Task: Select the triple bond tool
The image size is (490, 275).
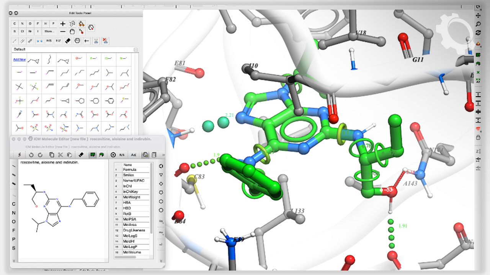Action: tap(30, 40)
